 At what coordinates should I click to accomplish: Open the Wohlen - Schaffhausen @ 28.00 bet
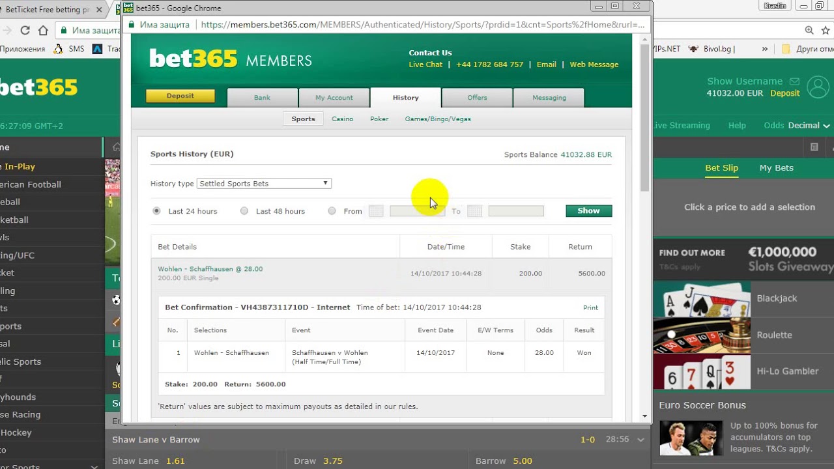point(210,269)
